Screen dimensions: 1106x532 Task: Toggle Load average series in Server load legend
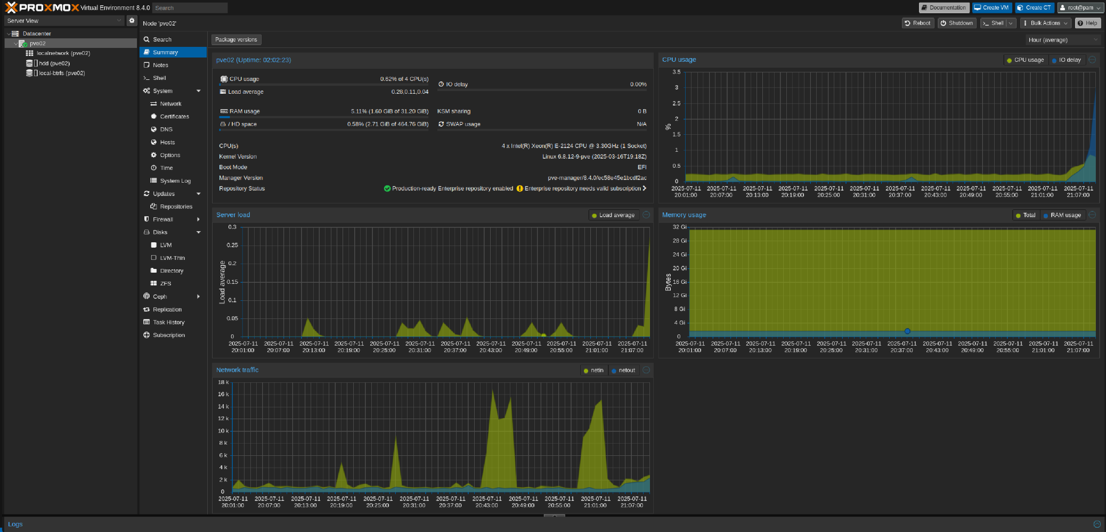point(613,215)
